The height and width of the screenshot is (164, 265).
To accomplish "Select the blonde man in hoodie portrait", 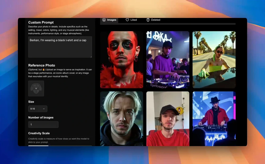I will coord(121,119).
